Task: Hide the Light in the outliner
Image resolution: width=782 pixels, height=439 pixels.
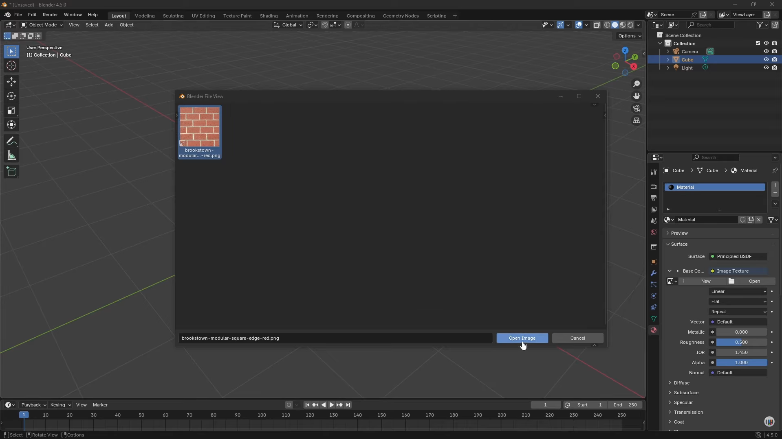Action: pyautogui.click(x=766, y=68)
